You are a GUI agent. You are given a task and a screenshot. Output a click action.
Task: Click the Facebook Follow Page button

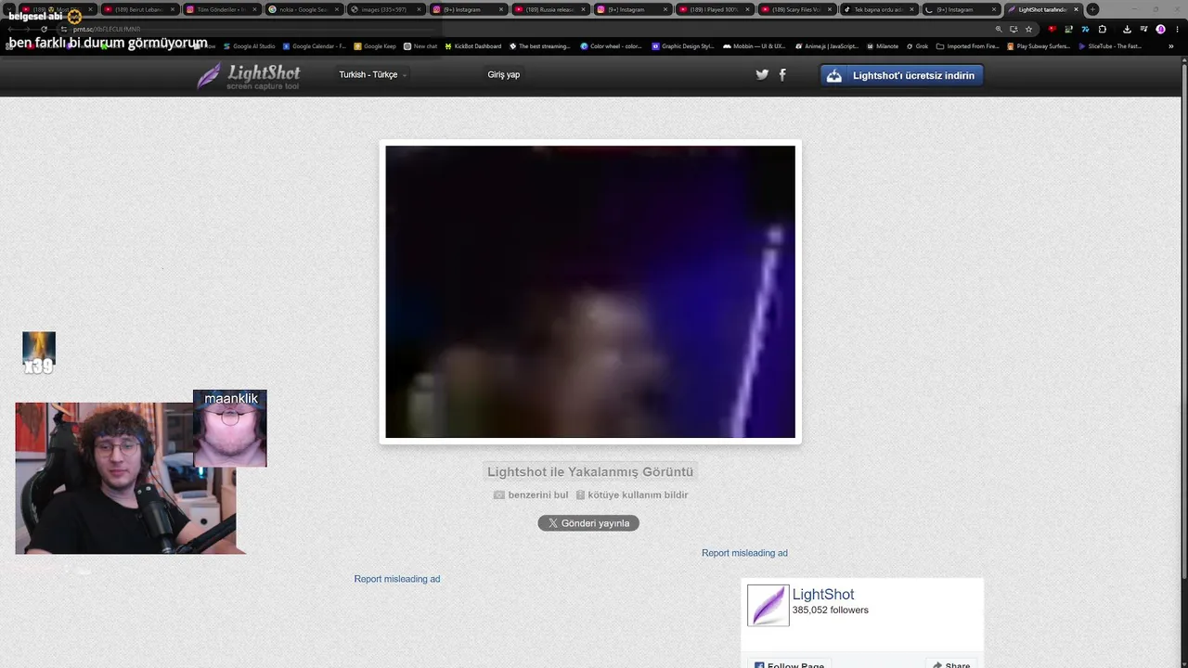click(x=789, y=664)
